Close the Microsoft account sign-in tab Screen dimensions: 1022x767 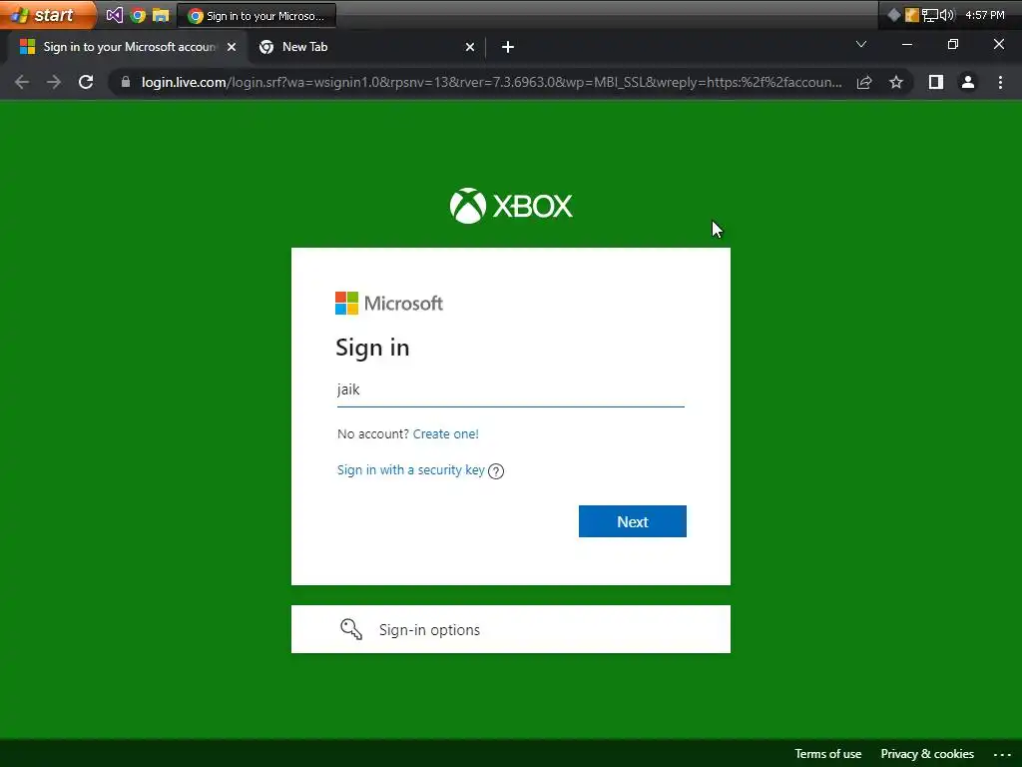[x=232, y=47]
